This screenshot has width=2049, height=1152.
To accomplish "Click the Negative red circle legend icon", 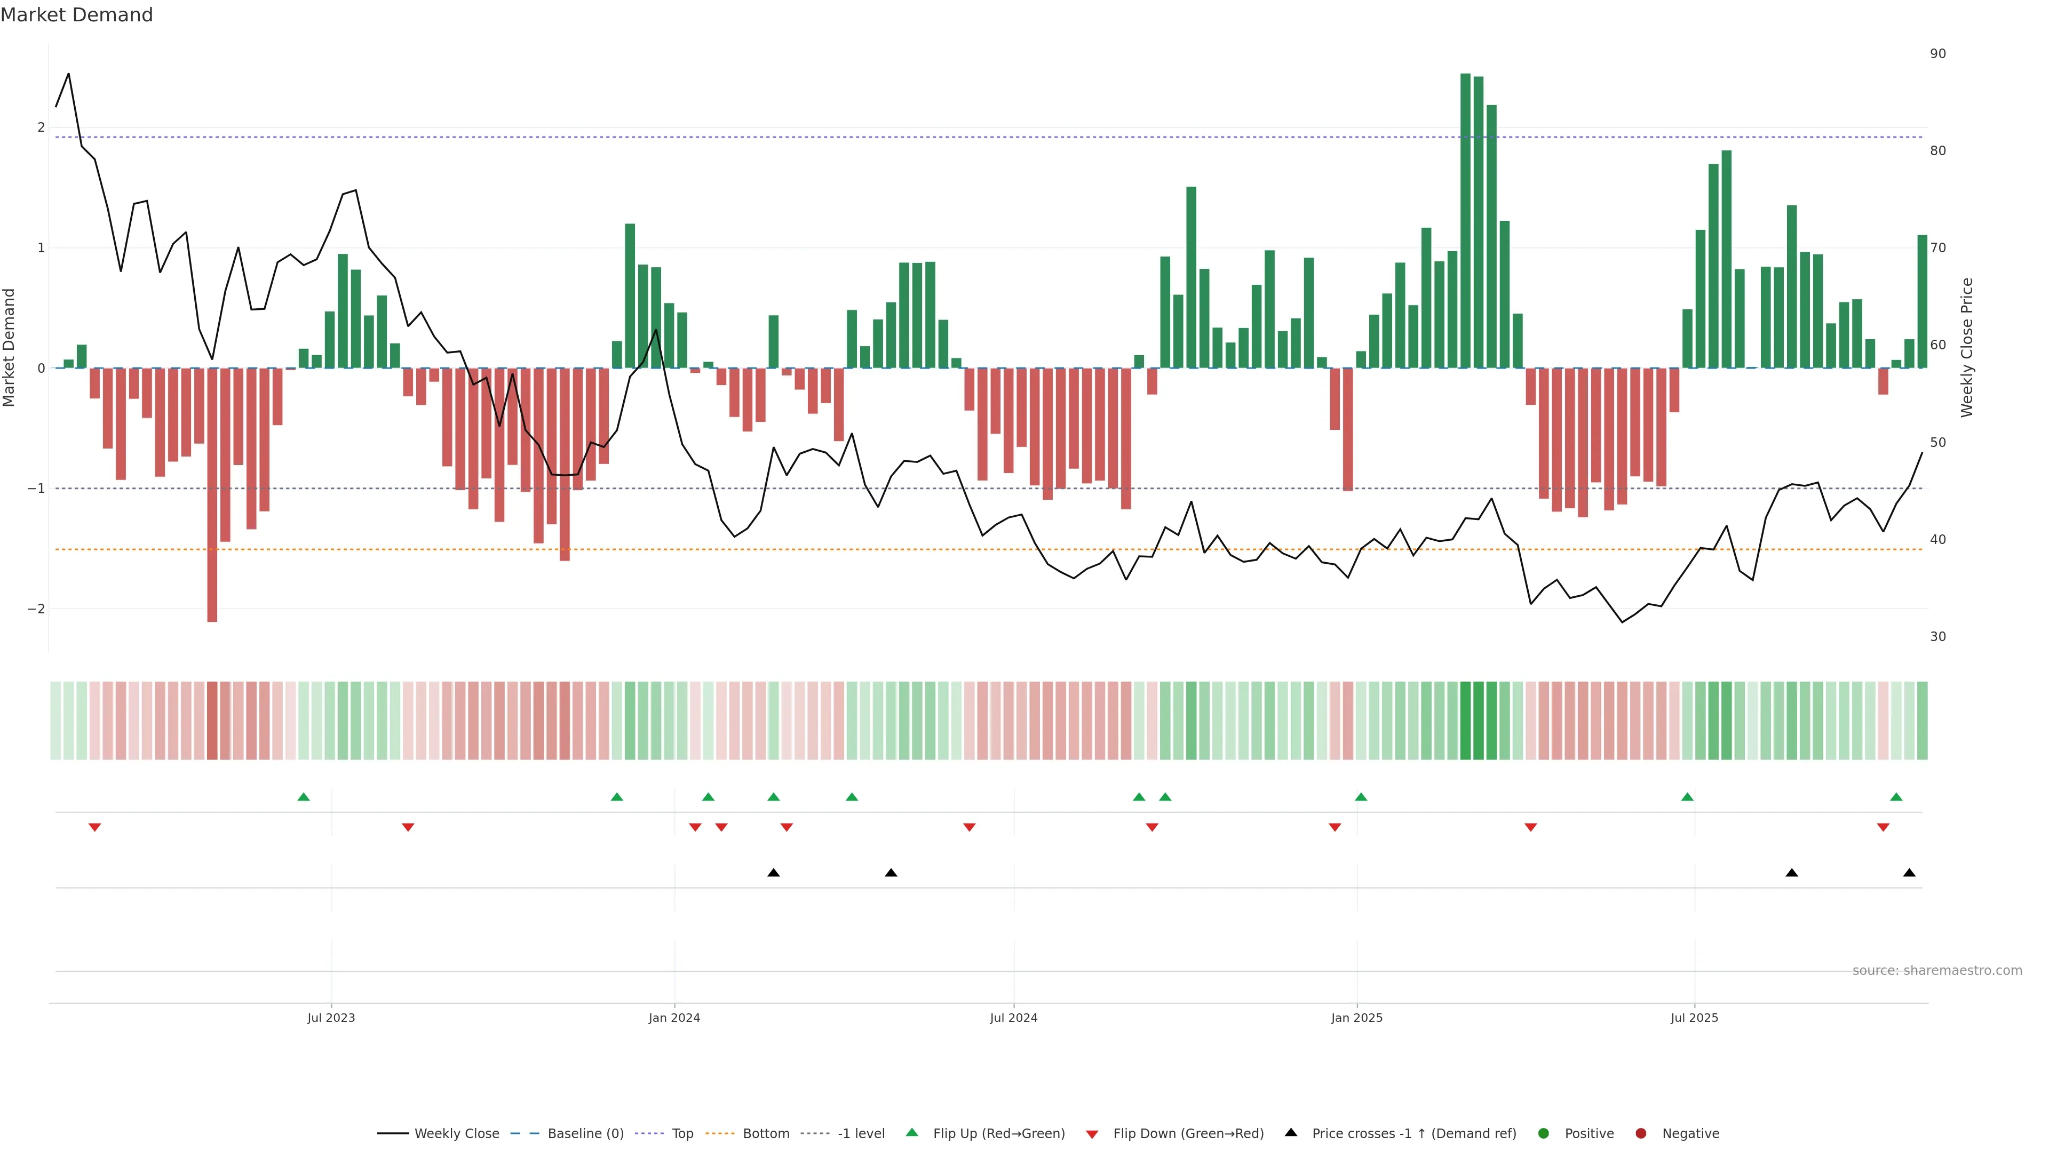I will (x=1641, y=1134).
